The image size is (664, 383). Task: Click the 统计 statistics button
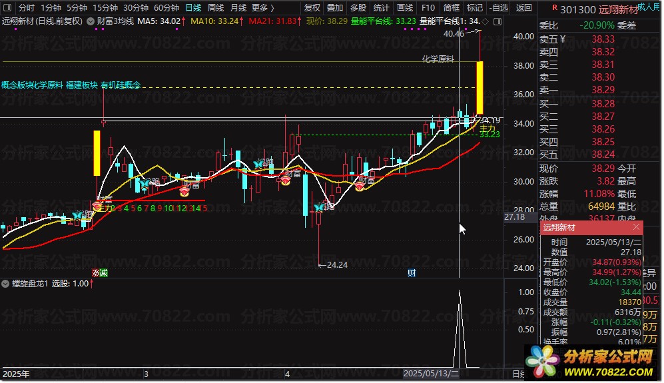(381, 7)
